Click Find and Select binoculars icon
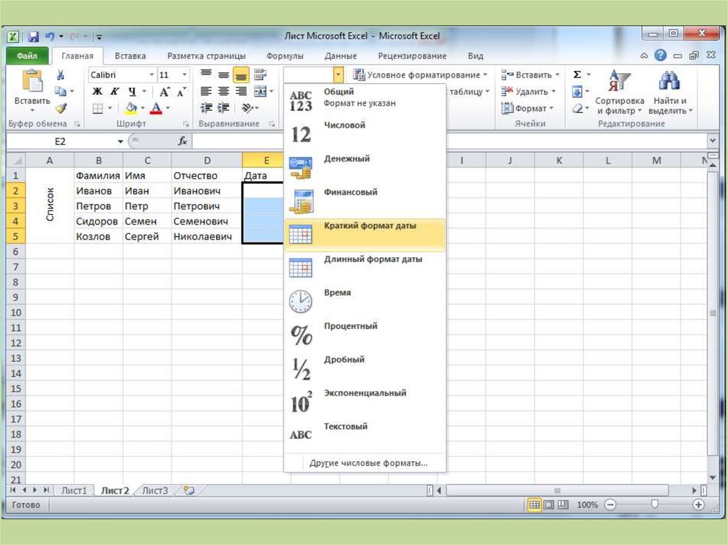This screenshot has width=728, height=545. point(668,94)
